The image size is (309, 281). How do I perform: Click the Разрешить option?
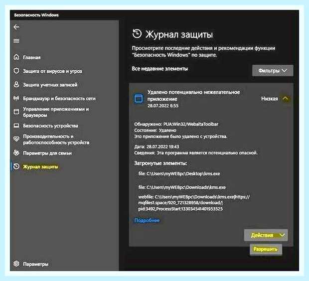(x=266, y=249)
